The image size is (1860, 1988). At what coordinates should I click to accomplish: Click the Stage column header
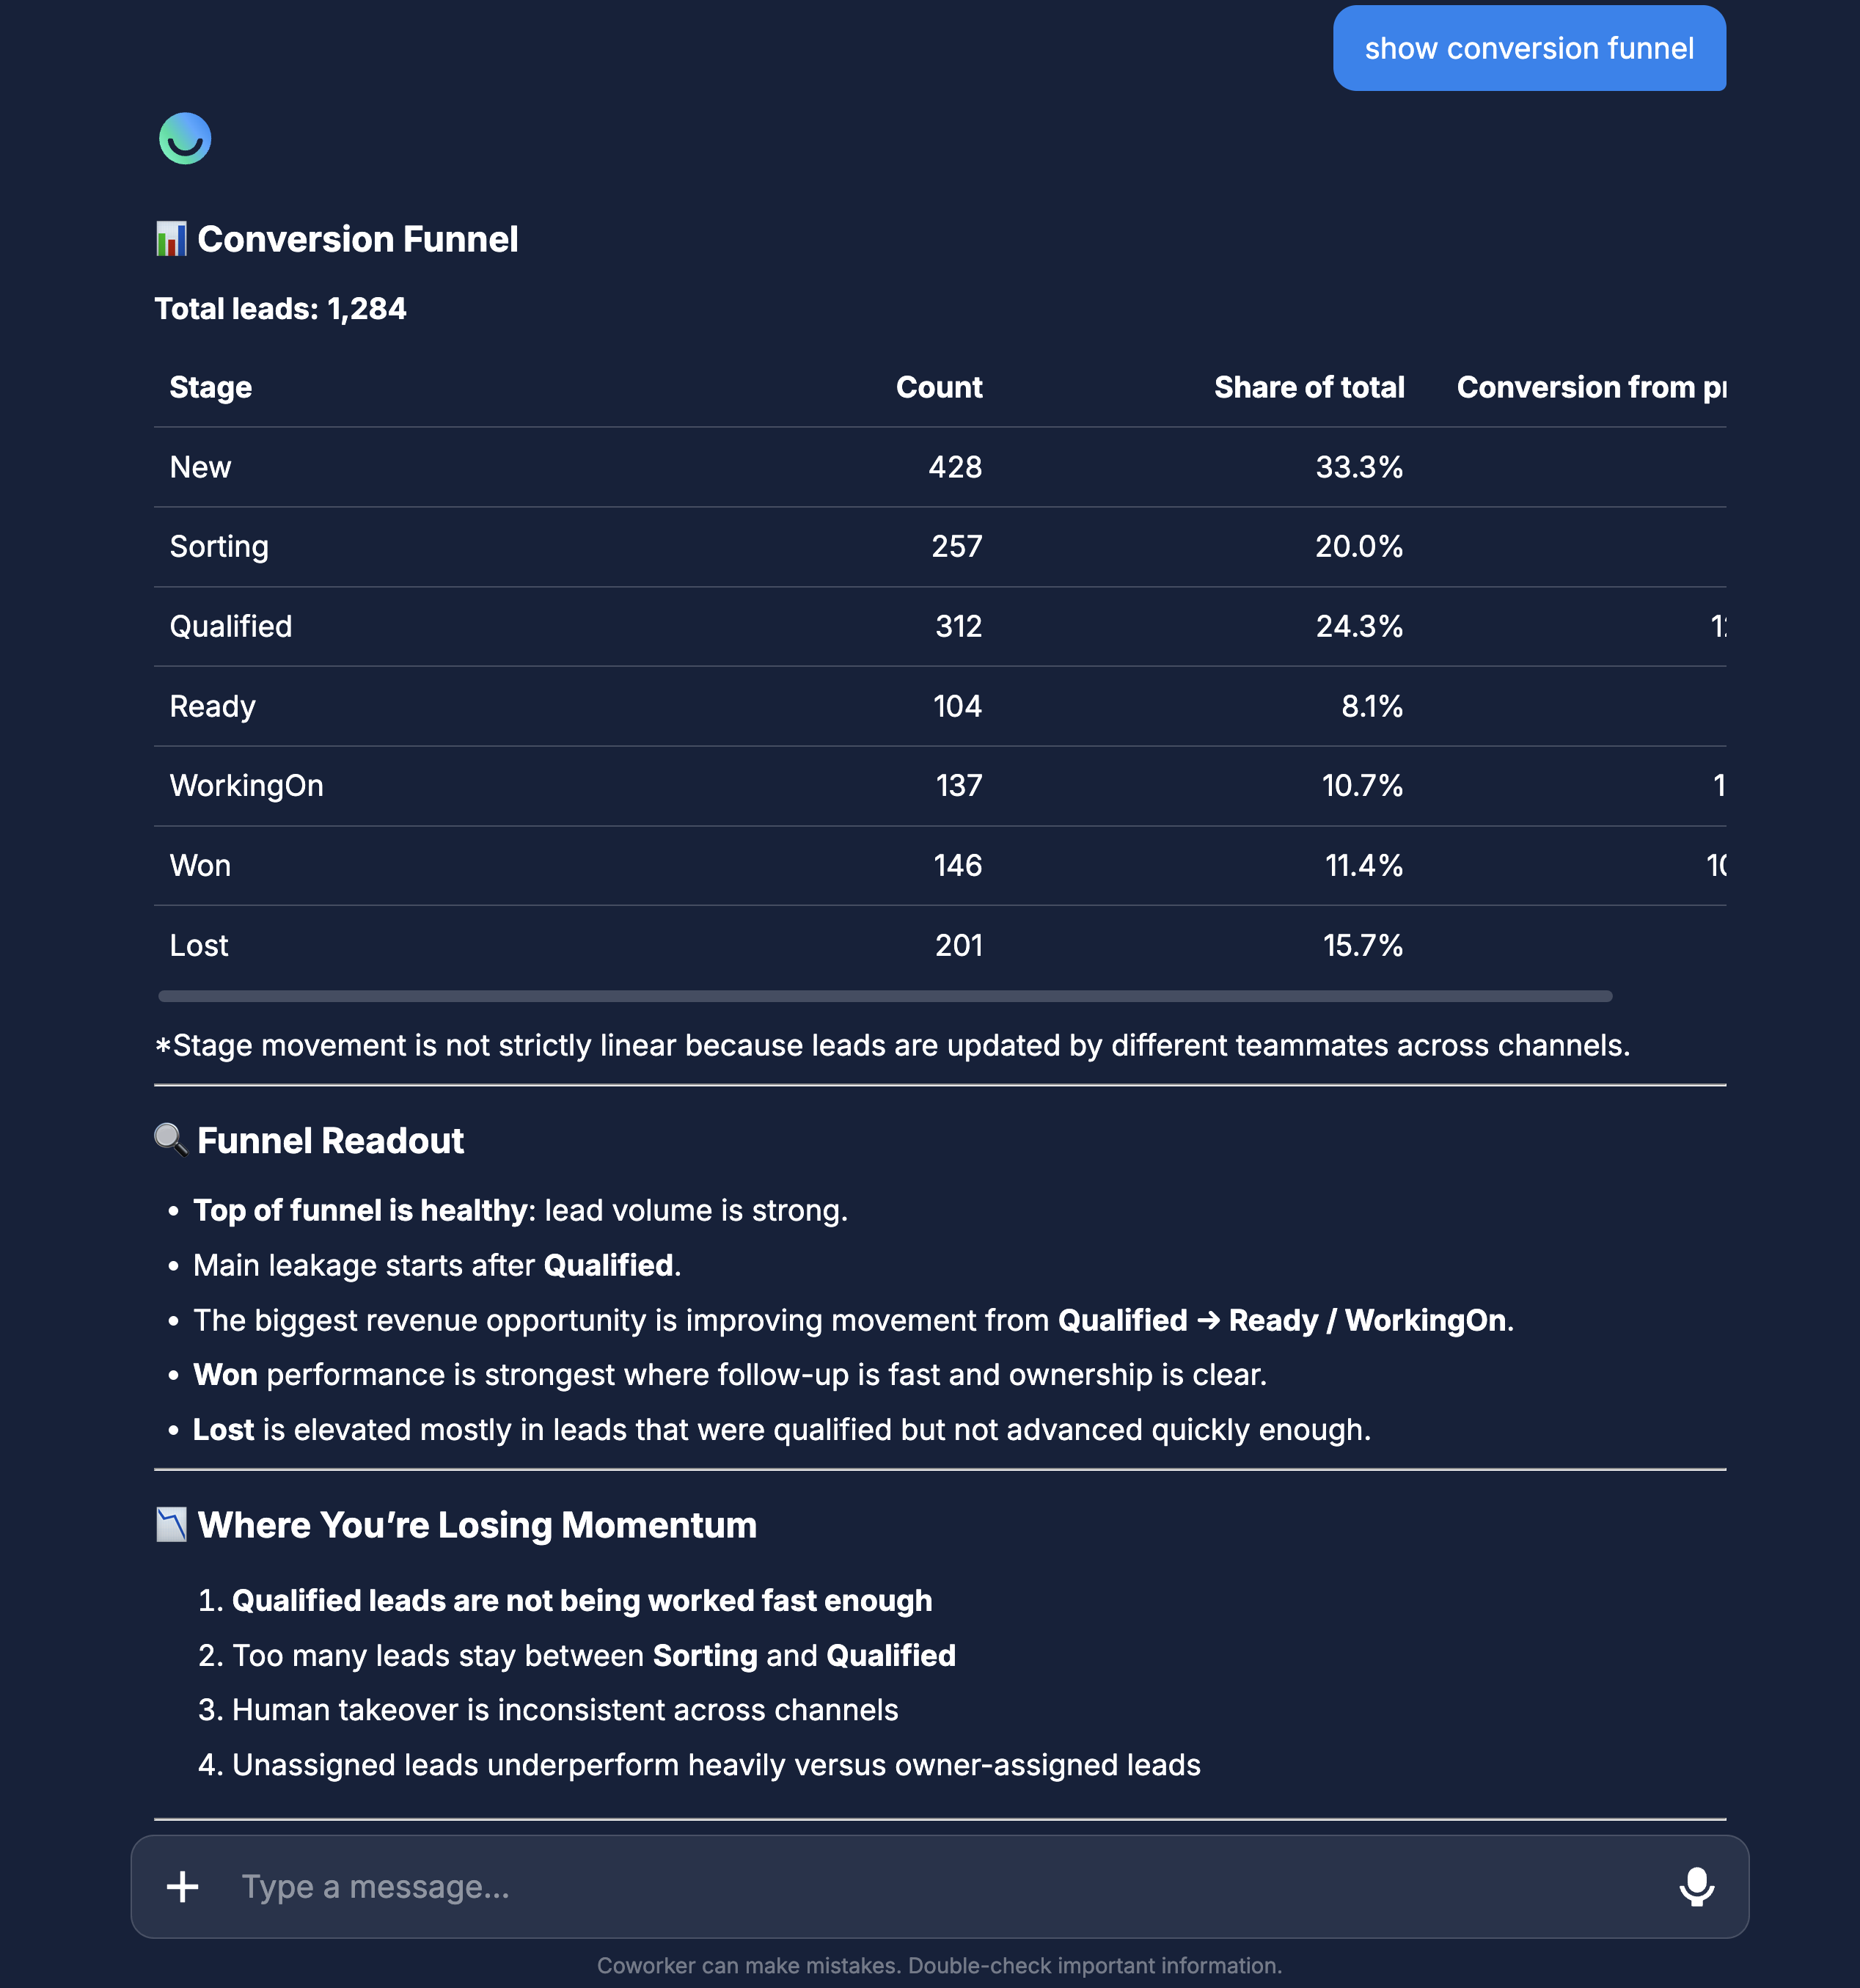point(211,387)
